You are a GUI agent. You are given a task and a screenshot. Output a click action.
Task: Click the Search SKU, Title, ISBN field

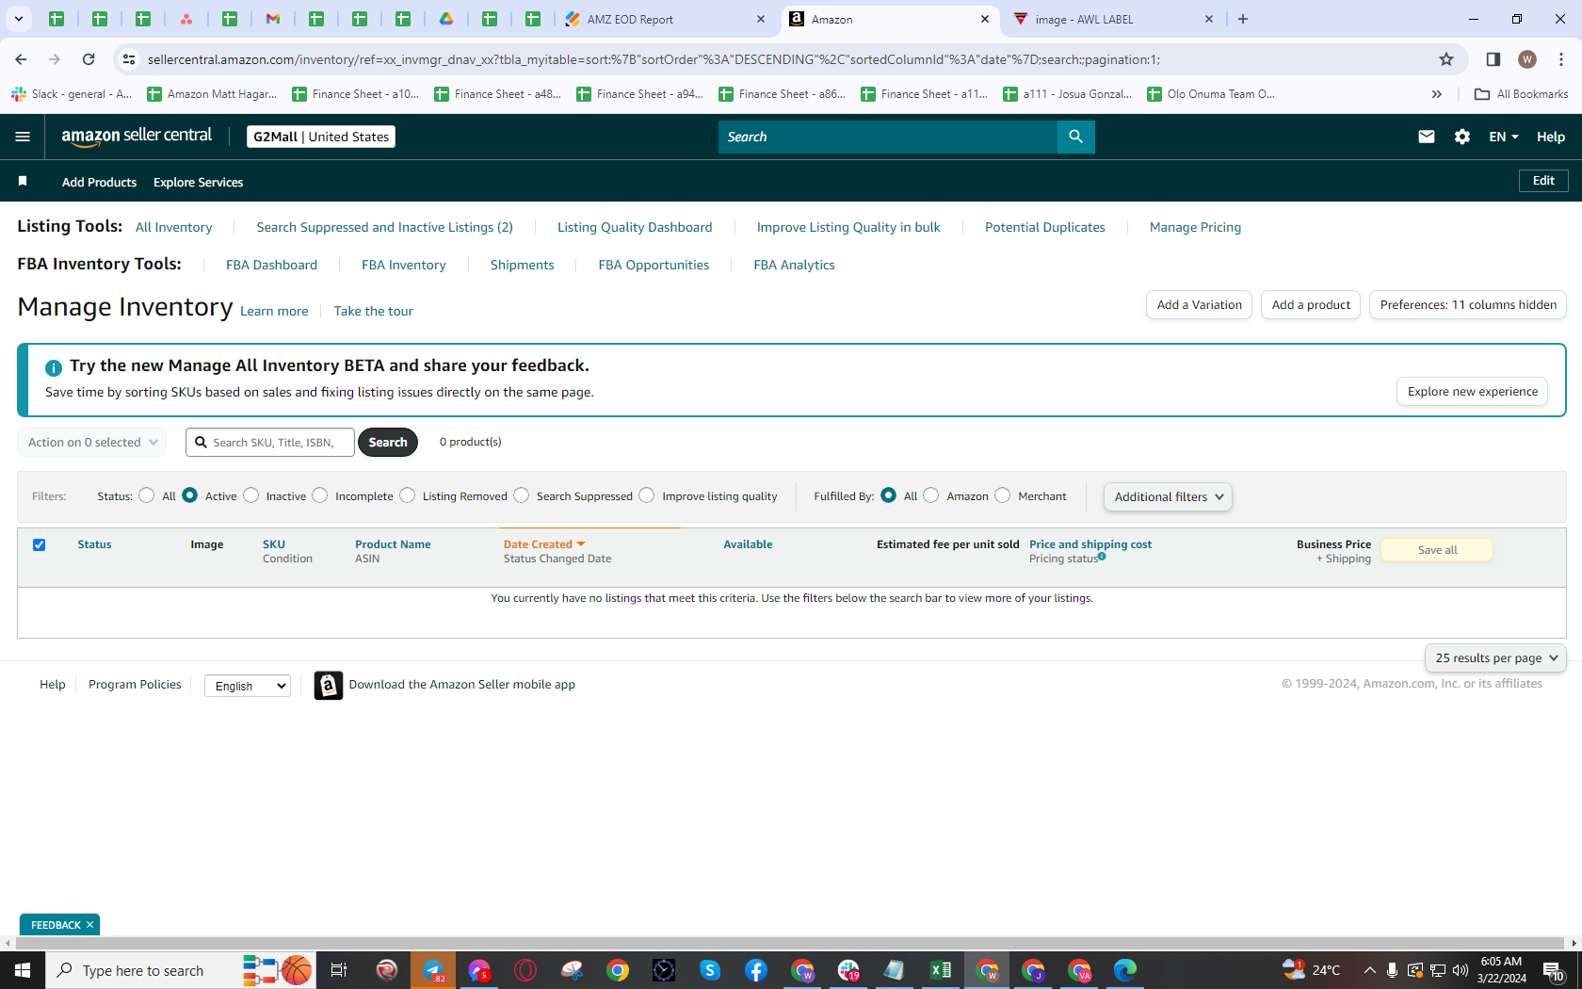[x=270, y=442]
